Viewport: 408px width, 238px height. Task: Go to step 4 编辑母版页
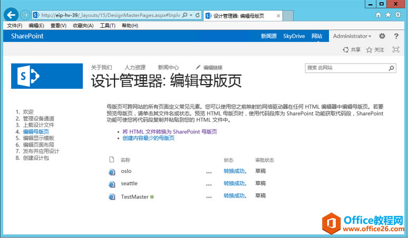(36, 131)
